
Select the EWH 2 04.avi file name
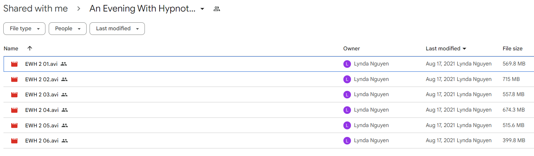click(42, 110)
